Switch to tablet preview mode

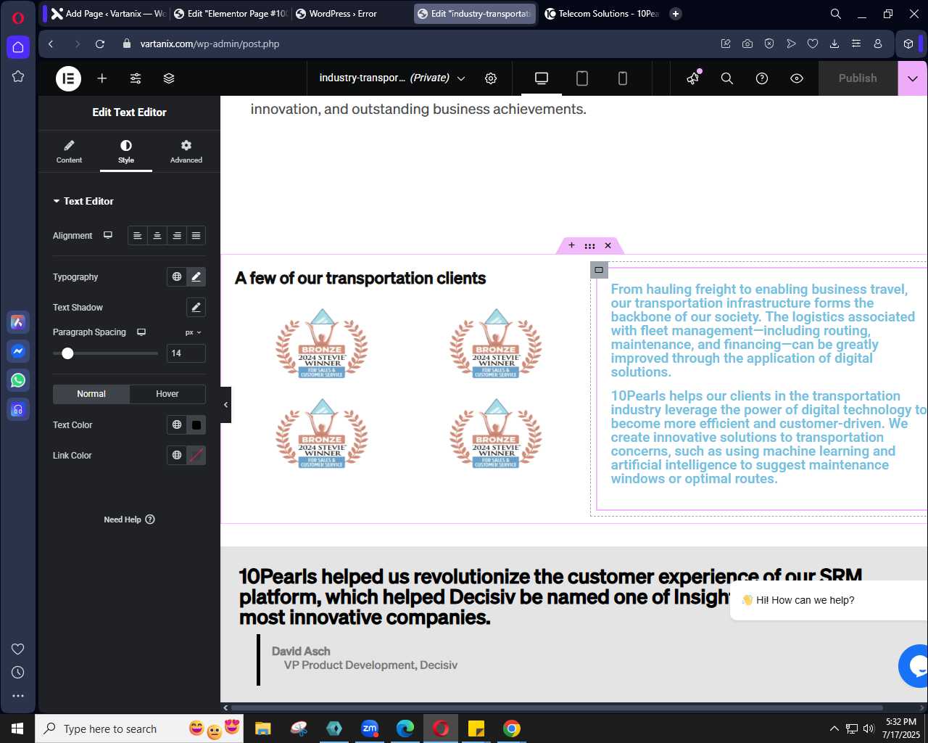pyautogui.click(x=582, y=78)
